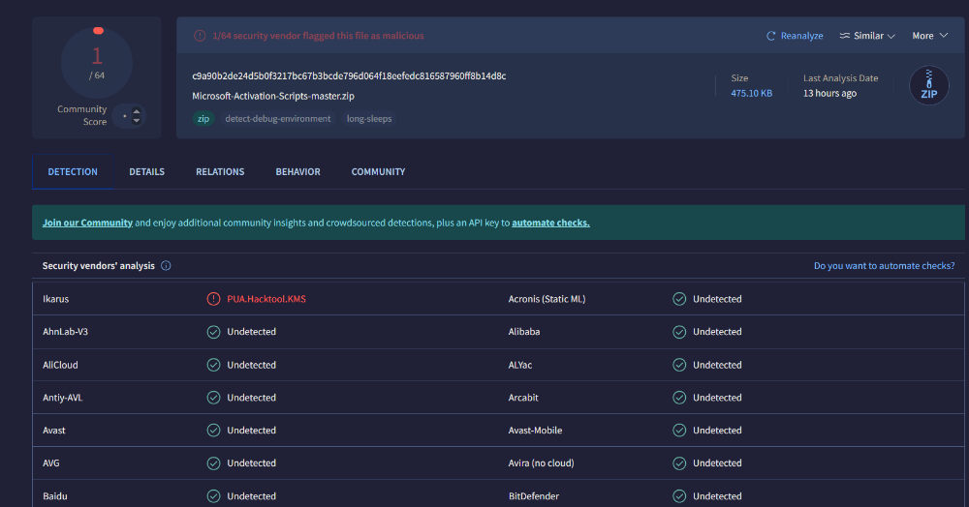Open the BEHAVIOR tab
Viewport: 969px width, 507px height.
coord(297,171)
